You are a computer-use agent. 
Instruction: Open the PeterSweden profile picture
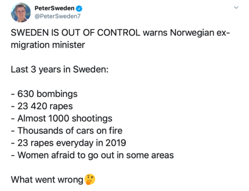click(x=21, y=12)
